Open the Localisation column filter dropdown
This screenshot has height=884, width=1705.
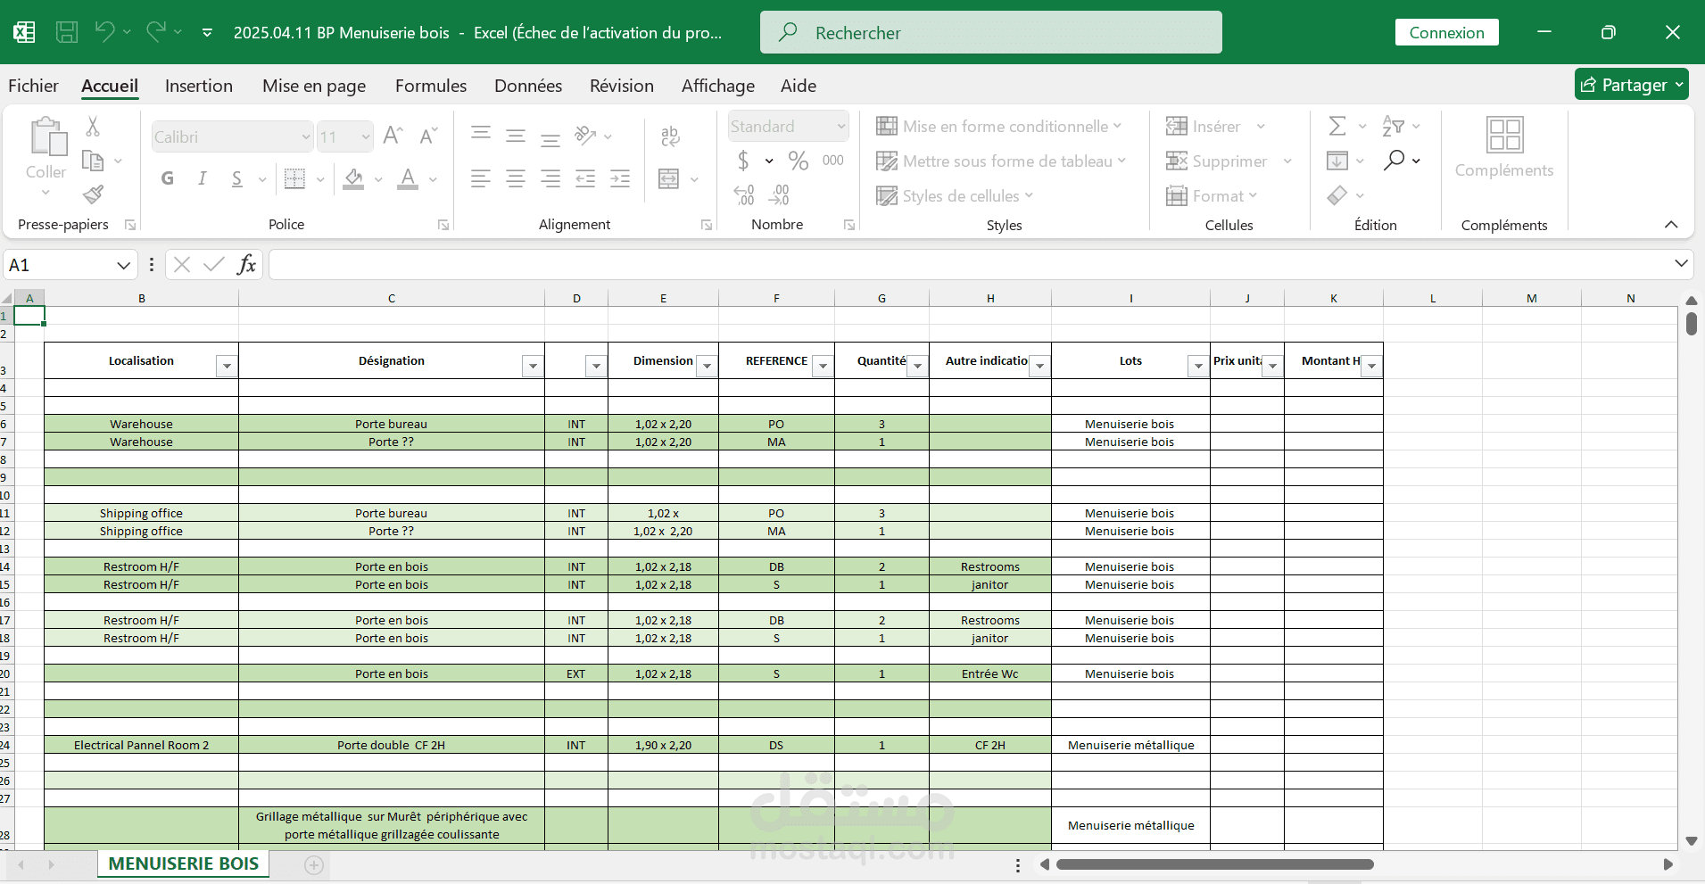[226, 365]
